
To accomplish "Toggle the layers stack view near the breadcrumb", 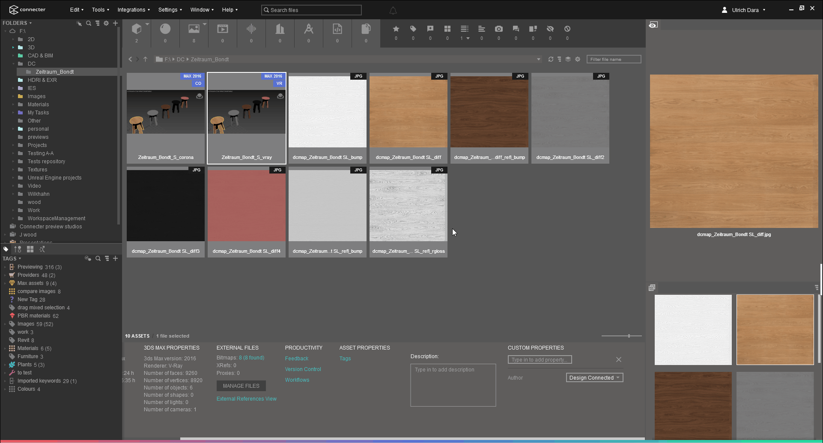I will coord(568,59).
